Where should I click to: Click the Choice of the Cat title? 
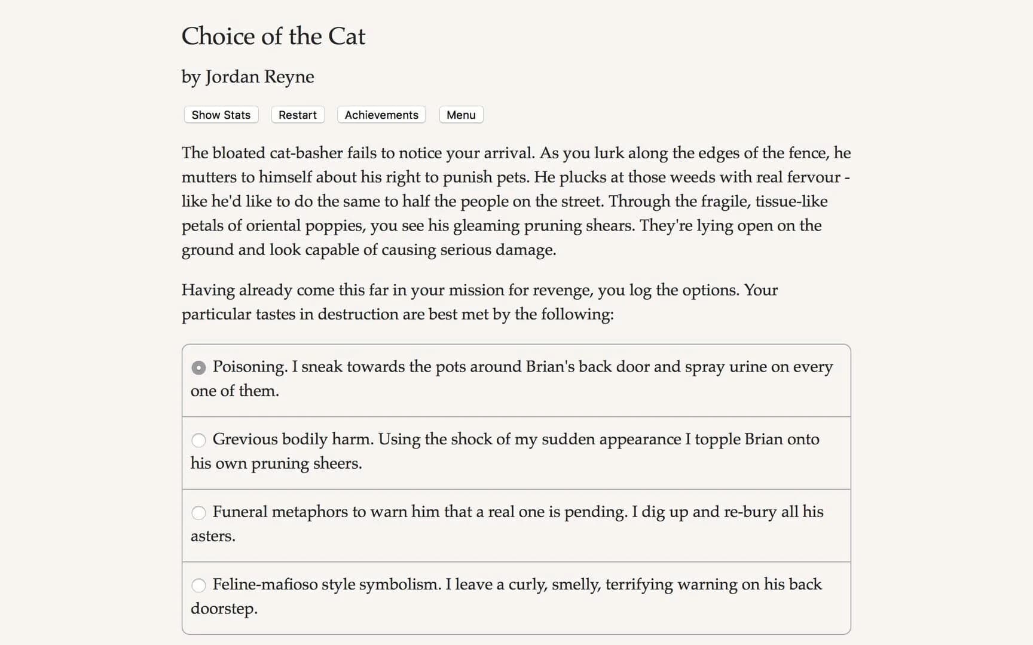coord(273,37)
